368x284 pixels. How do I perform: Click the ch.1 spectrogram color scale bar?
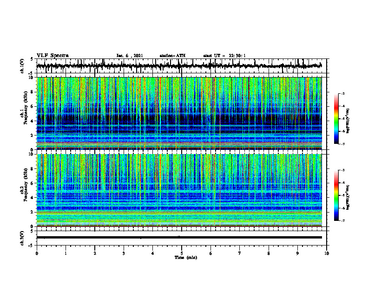tap(336, 119)
